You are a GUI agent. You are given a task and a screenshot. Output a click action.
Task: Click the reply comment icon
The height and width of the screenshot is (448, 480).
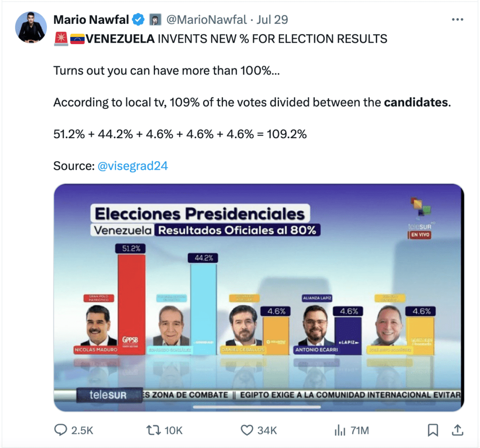click(60, 430)
